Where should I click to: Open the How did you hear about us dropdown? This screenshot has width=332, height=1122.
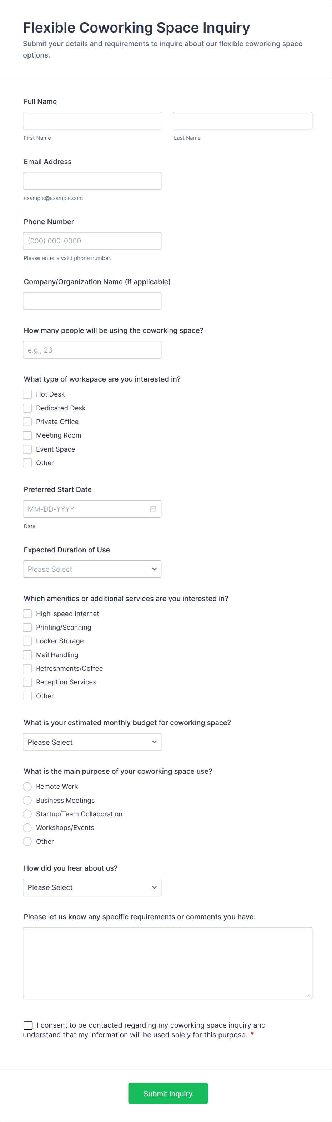pos(92,887)
